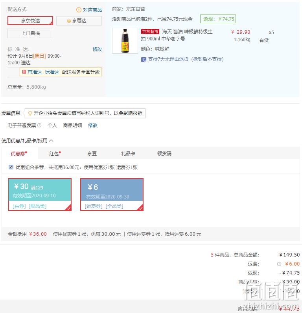The width and height of the screenshot is (302, 313).
Task: Click the 返现 -¥74.75 summary value
Action: [289, 273]
